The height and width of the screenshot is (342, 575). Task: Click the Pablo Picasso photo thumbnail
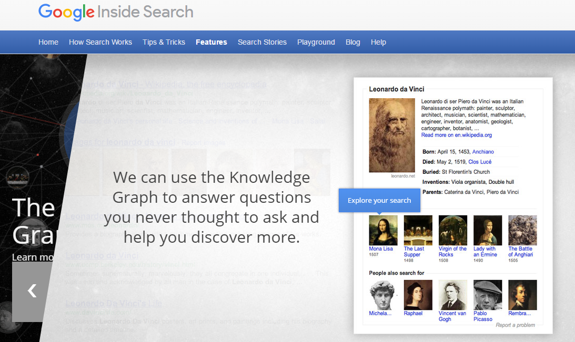pos(488,295)
